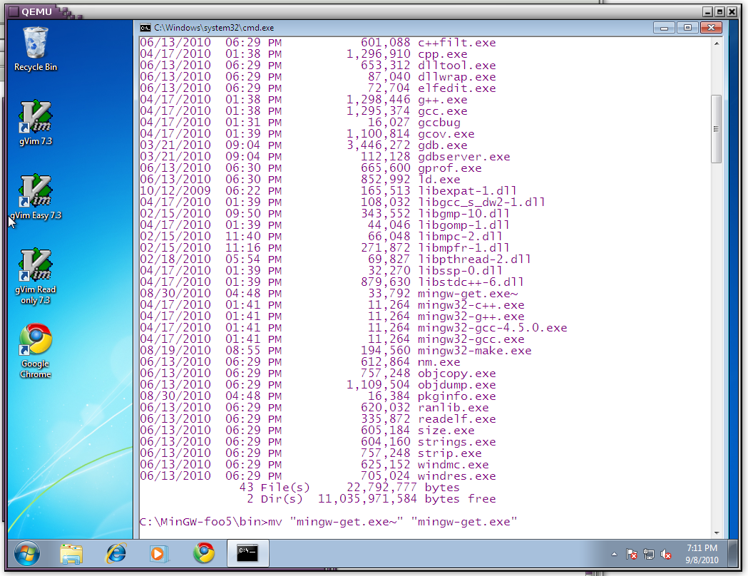Click the cmd window scrollbar thumb

coord(717,128)
